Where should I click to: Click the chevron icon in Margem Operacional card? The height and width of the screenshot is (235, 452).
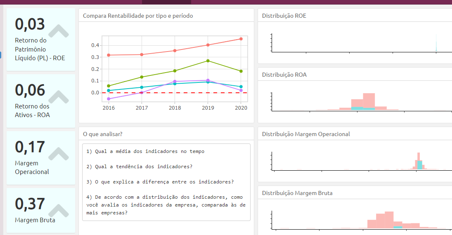pyautogui.click(x=59, y=154)
